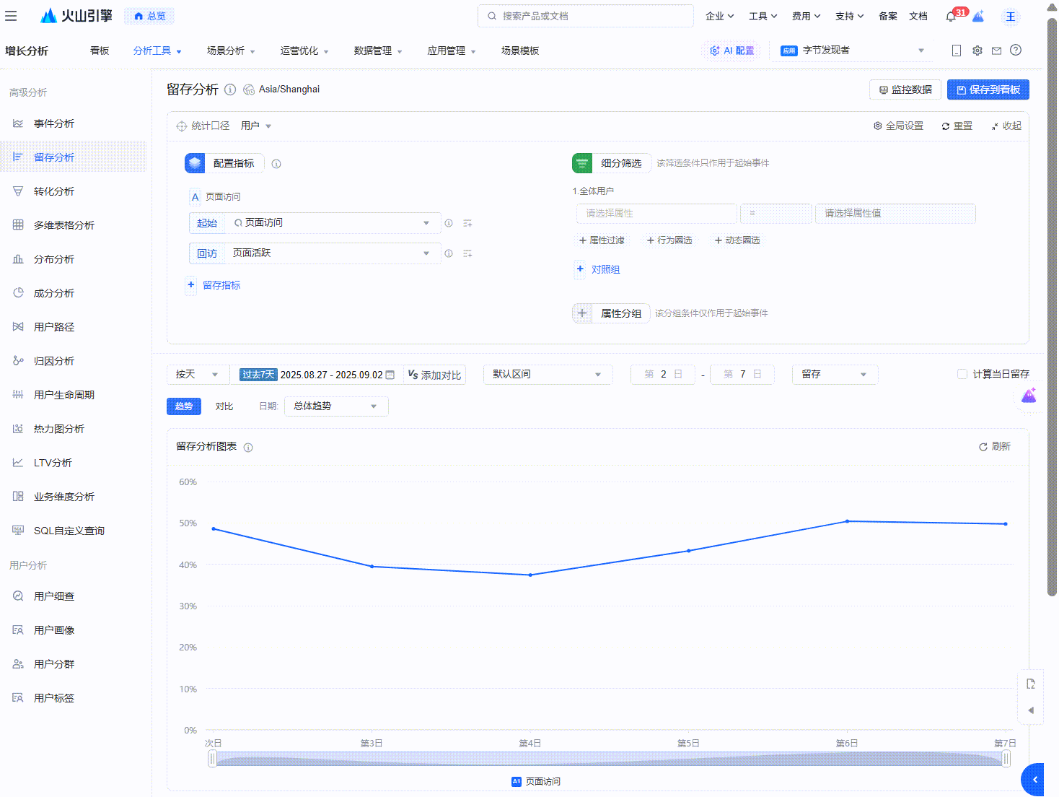Click the mail envelope icon
This screenshot has height=797, width=1059.
point(996,51)
